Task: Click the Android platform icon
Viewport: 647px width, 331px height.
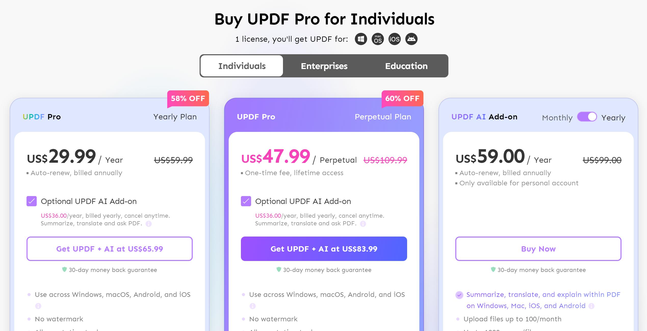Action: coord(411,39)
